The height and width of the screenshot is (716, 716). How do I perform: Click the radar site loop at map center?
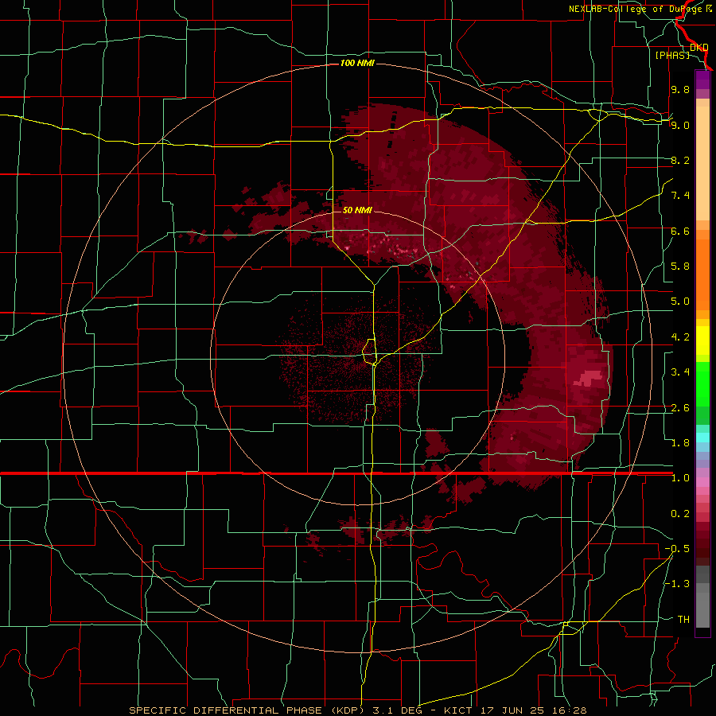369,352
